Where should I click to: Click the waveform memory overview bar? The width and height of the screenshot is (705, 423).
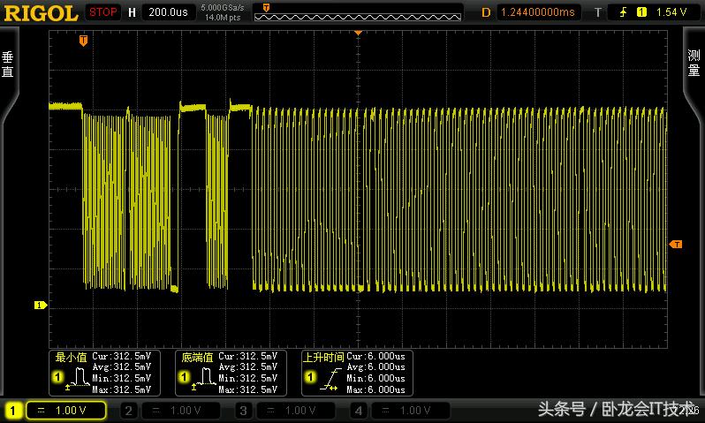pyautogui.click(x=357, y=14)
